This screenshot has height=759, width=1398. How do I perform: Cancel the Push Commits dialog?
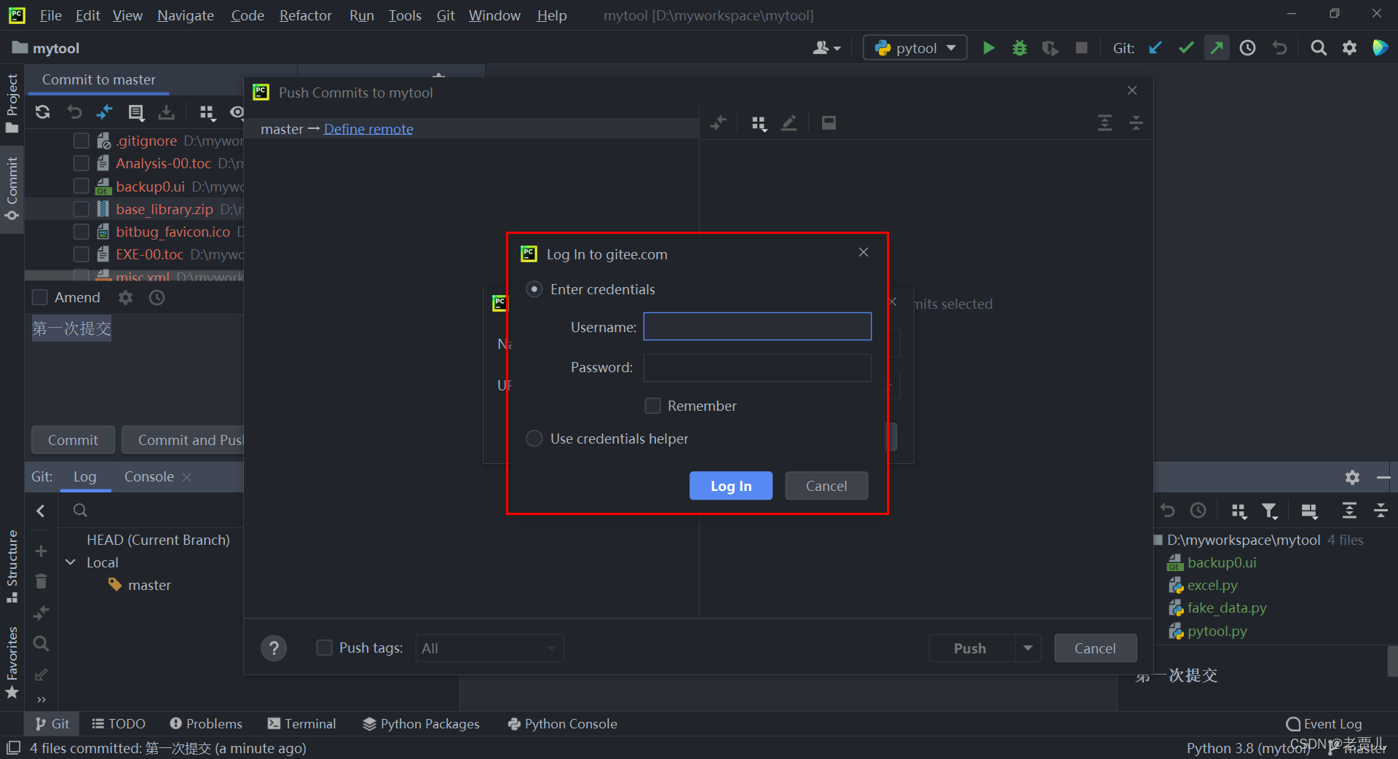(1095, 648)
